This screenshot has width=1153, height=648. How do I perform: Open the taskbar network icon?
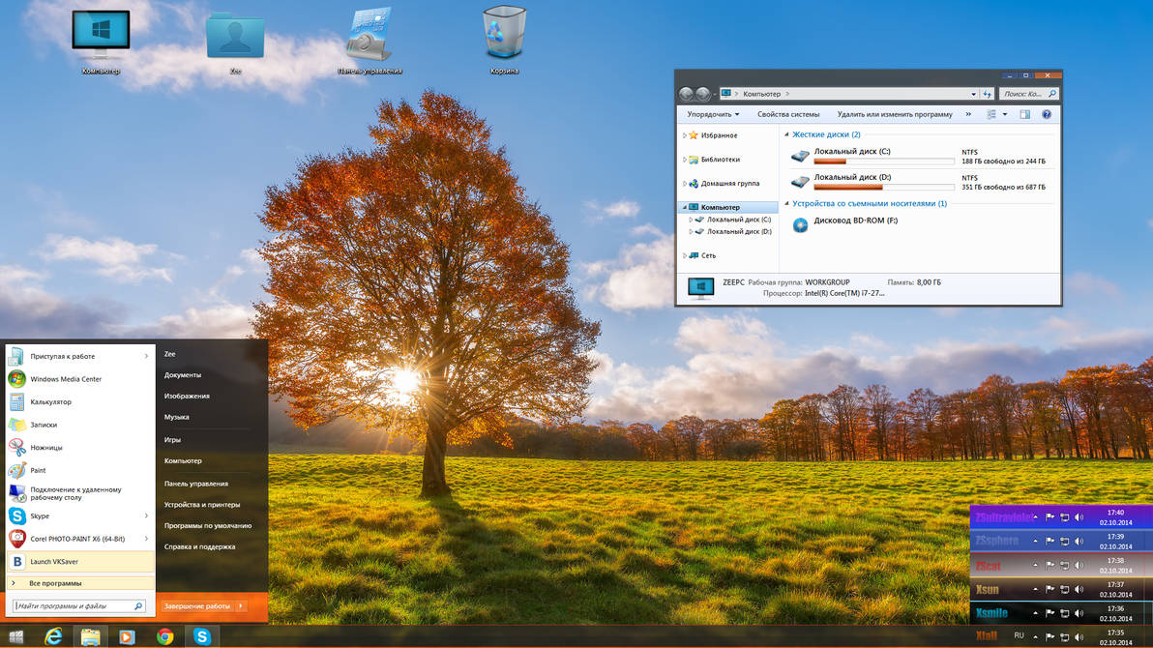tap(1064, 637)
